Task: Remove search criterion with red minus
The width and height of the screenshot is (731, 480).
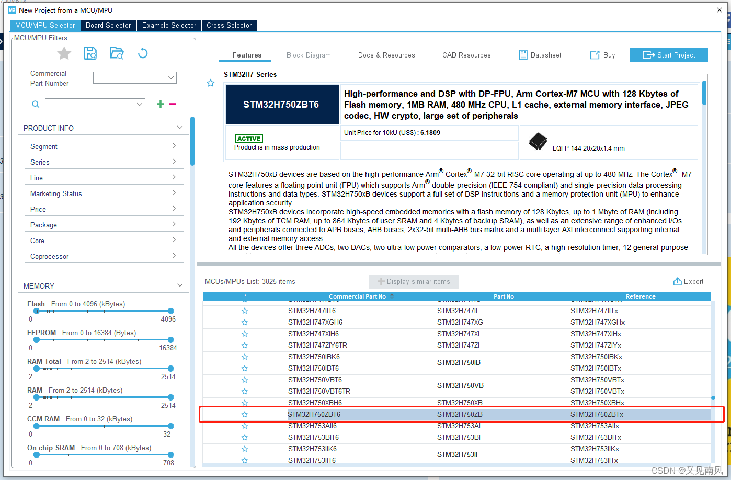Action: (173, 104)
